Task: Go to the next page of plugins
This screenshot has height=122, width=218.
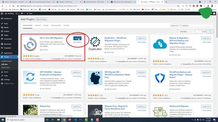Action: [208, 32]
